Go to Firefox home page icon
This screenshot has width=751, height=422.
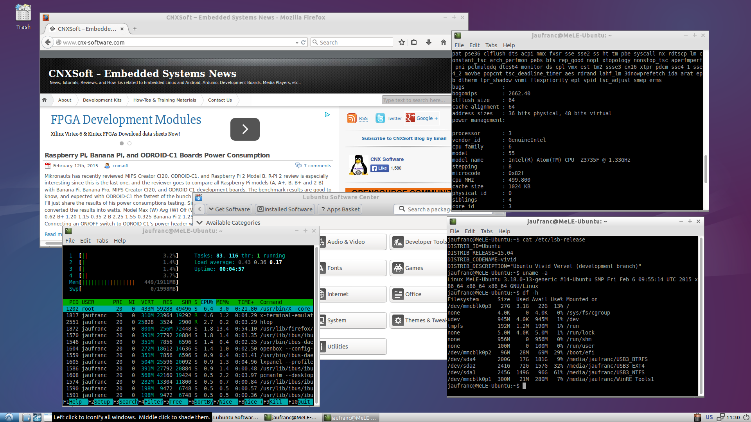(x=444, y=42)
